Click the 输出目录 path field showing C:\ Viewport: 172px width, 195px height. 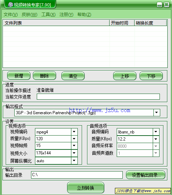click(77, 175)
